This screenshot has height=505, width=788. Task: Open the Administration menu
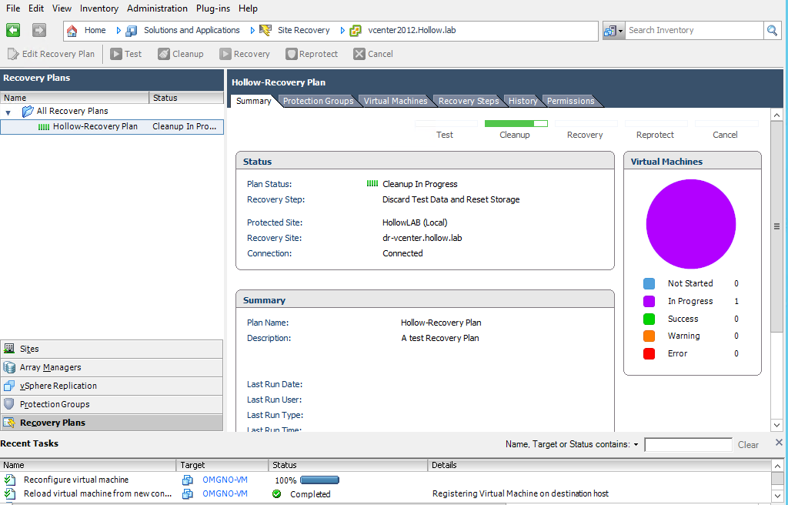[157, 8]
